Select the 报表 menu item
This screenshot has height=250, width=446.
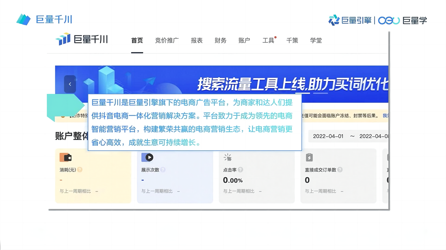tap(197, 40)
